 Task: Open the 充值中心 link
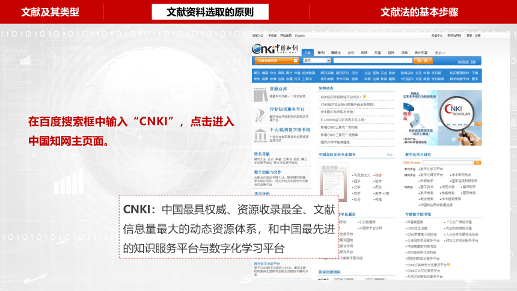tap(436, 35)
